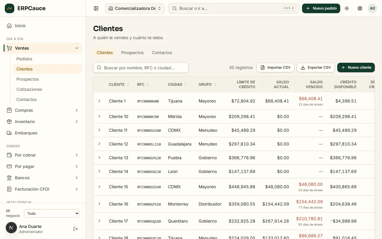Expand the Cliente 12 row
The image size is (382, 239).
pyautogui.click(x=99, y=144)
